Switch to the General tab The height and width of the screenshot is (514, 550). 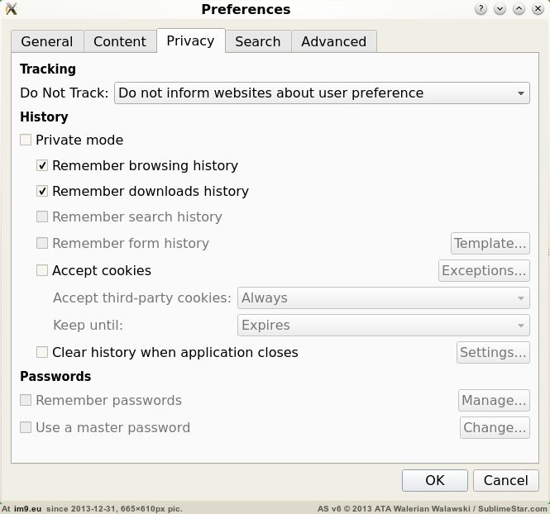(47, 41)
